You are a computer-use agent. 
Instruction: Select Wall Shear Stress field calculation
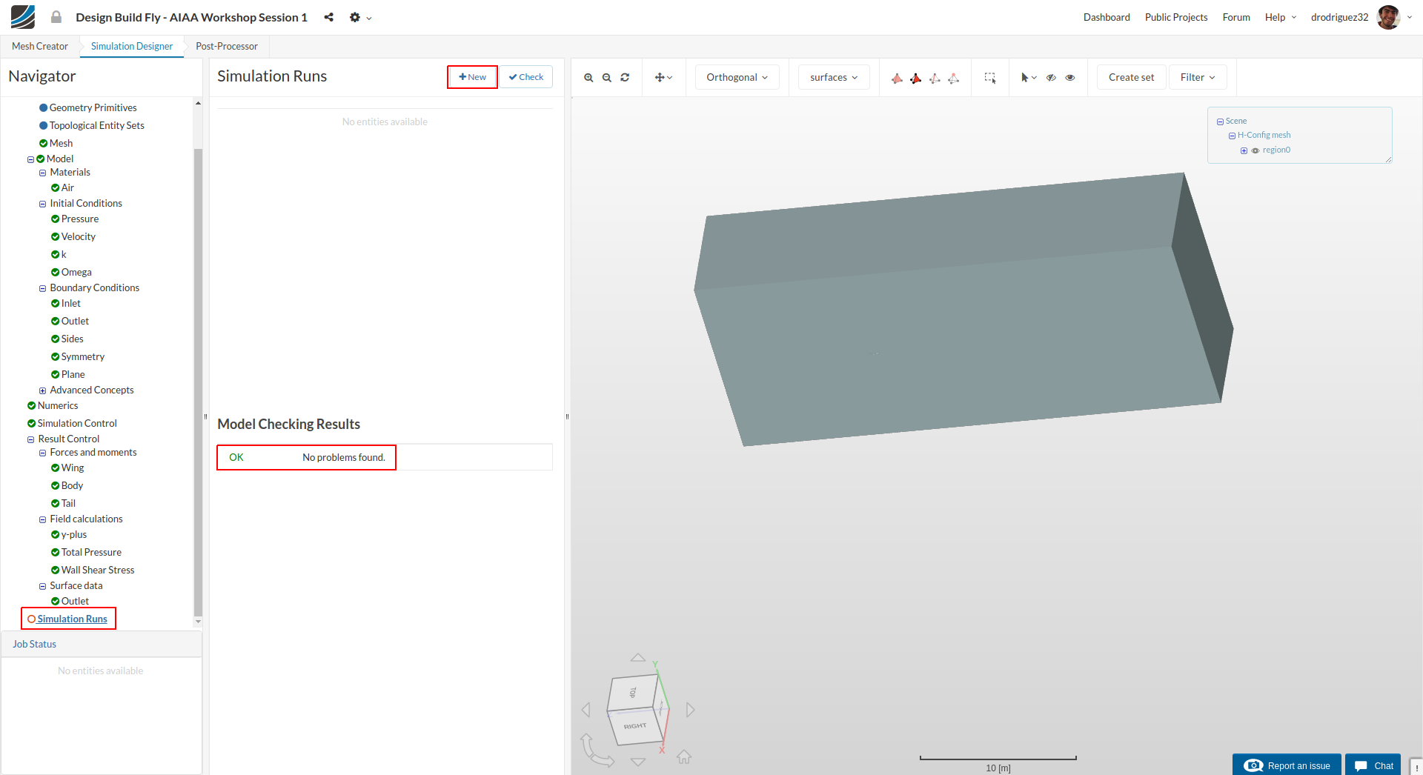click(x=98, y=571)
